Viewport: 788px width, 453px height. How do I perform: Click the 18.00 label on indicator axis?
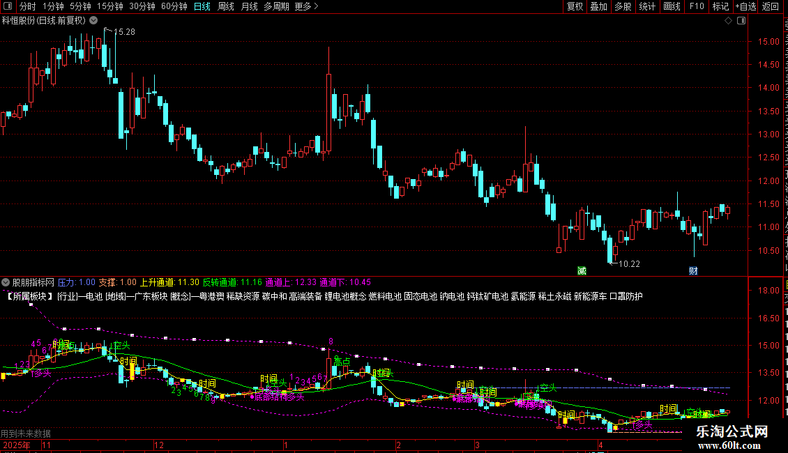click(x=769, y=291)
